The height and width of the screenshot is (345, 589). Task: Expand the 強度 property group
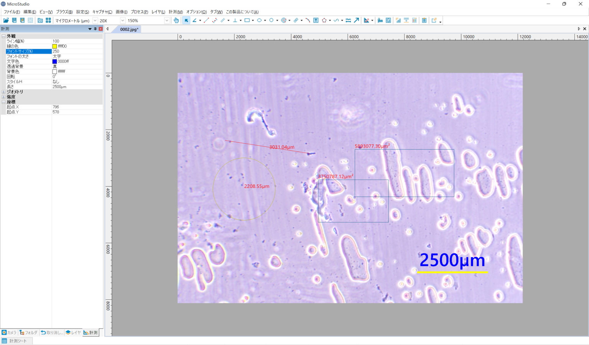(x=3, y=97)
